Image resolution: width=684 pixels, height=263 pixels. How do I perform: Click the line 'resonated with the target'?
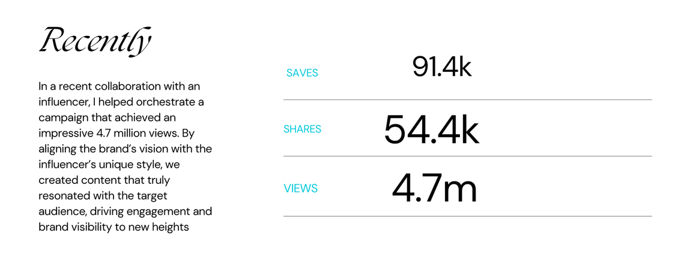103,196
